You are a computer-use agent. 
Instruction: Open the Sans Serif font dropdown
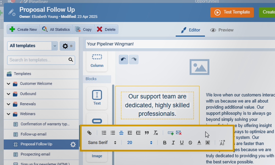point(102,143)
